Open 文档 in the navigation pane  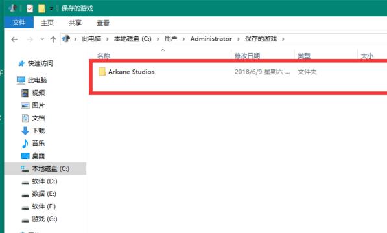click(38, 118)
